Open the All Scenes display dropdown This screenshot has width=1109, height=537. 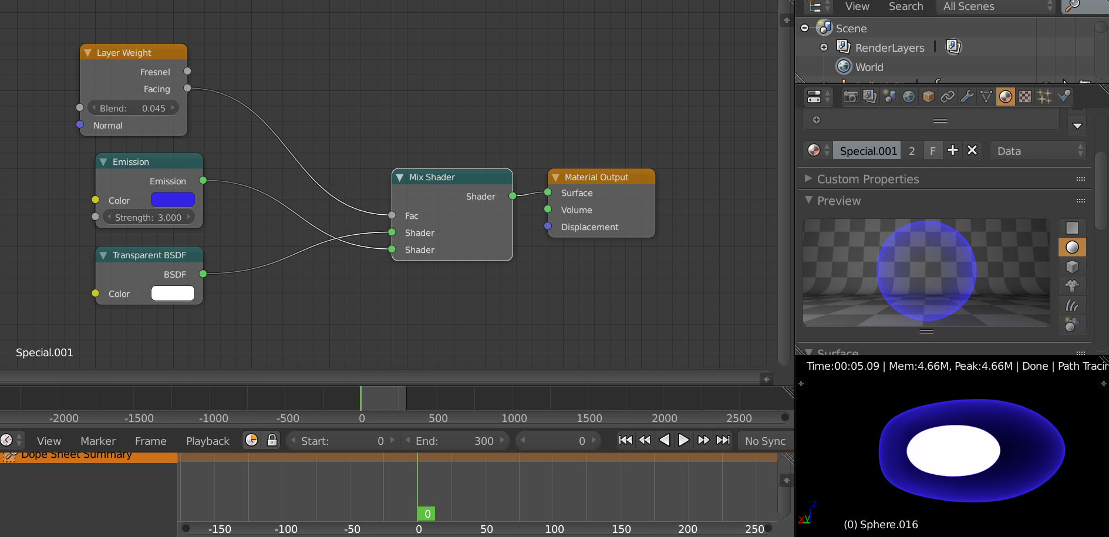click(997, 6)
